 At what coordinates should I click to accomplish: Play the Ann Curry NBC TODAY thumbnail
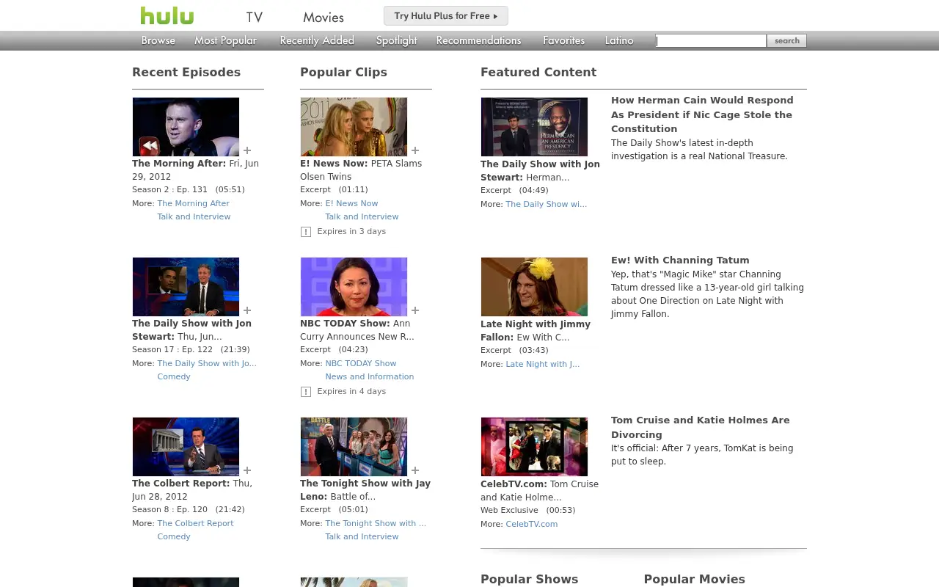click(x=354, y=287)
